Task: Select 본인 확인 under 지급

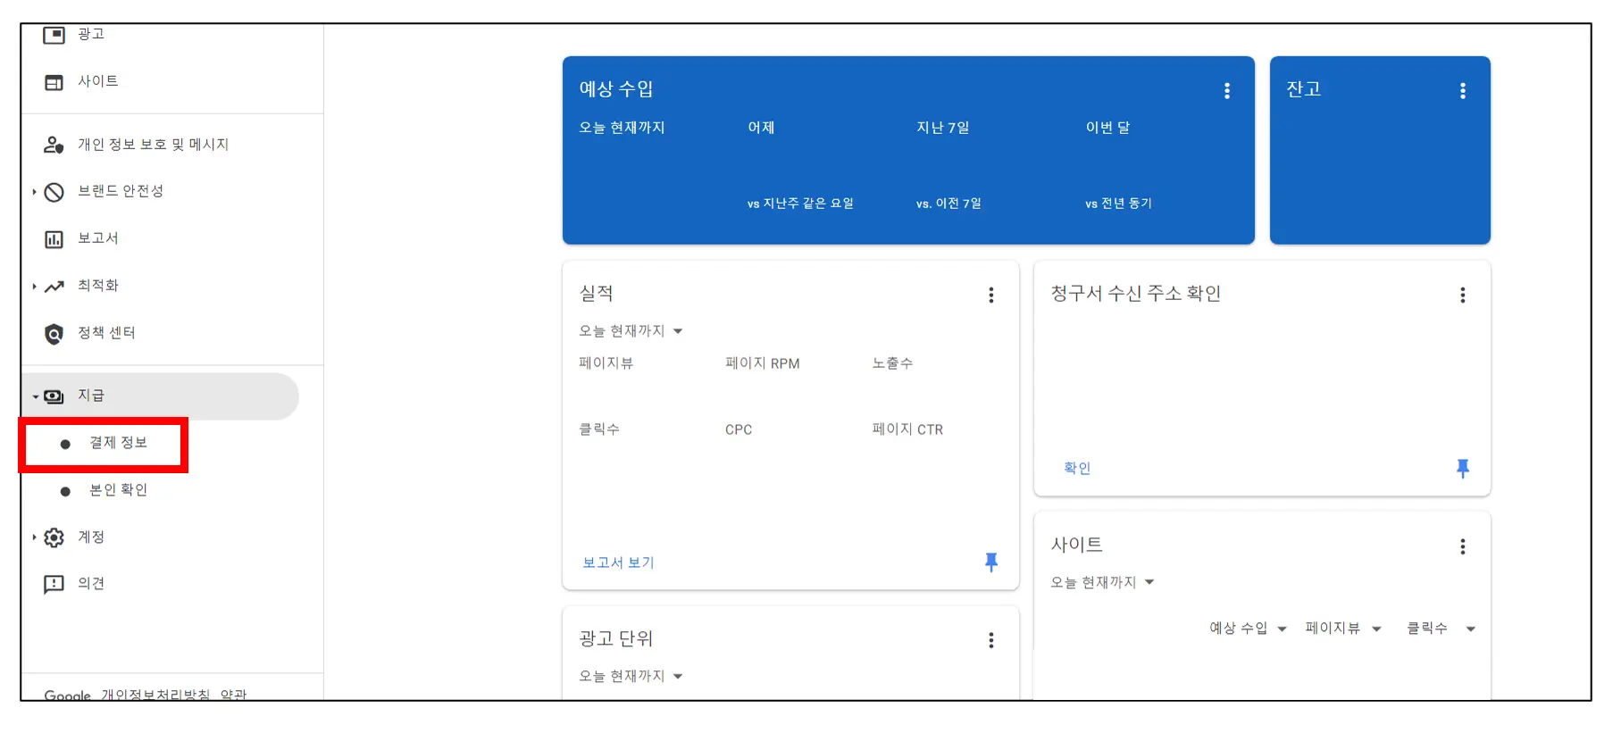Action: 118,490
